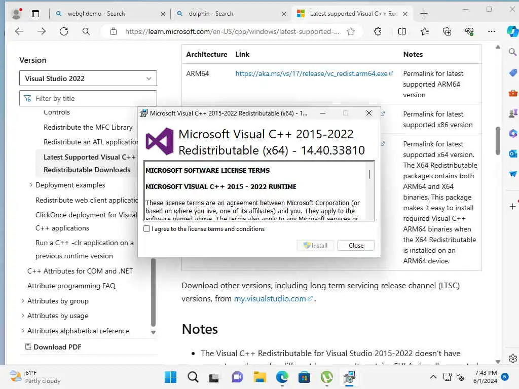Click the Filter by title field
Image resolution: width=519 pixels, height=389 pixels.
pos(88,98)
